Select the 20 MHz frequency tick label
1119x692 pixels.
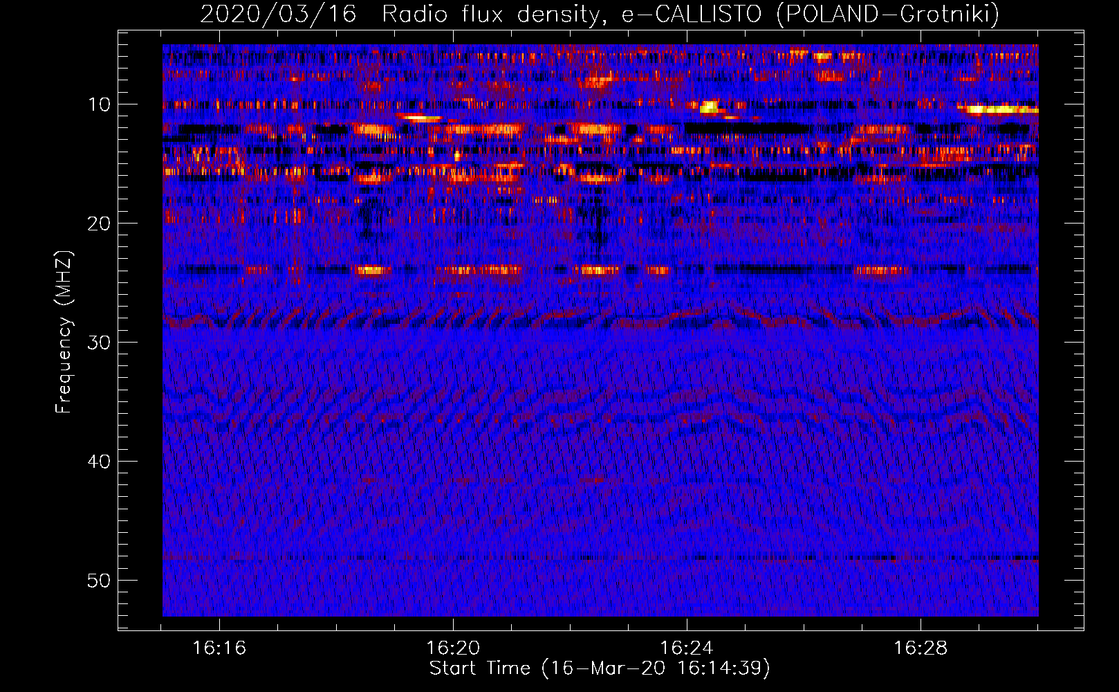point(99,224)
